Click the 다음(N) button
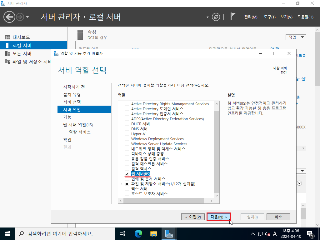The width and height of the screenshot is (320, 240). pyautogui.click(x=219, y=217)
